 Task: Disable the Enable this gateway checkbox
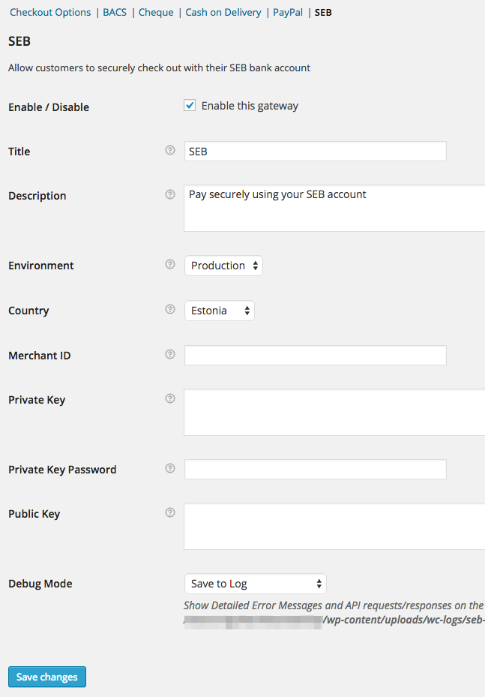pyautogui.click(x=190, y=105)
